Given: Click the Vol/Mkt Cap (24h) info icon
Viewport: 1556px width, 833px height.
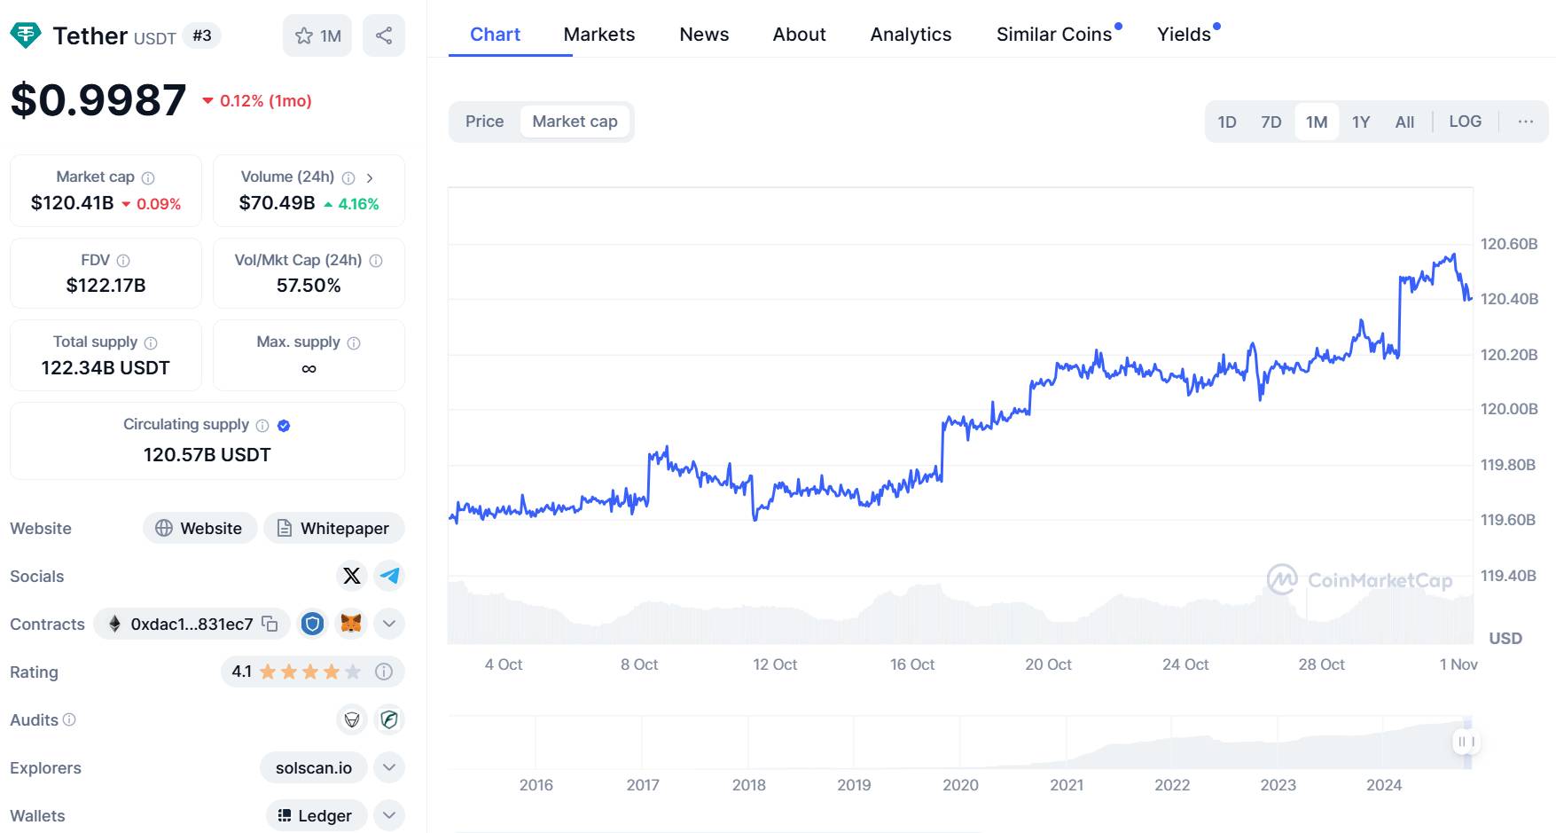Looking at the screenshot, I should (x=376, y=261).
